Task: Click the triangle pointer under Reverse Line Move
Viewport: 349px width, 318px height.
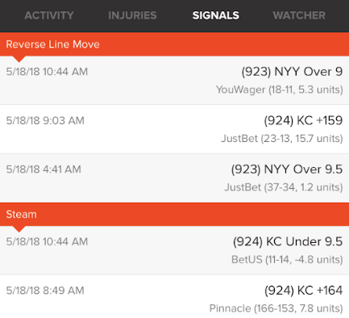Action: click(x=19, y=59)
